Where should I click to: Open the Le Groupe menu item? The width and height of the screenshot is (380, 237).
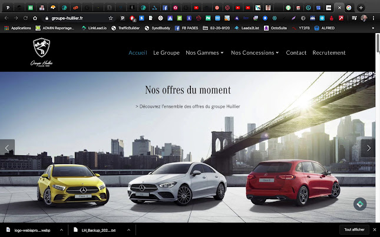click(x=166, y=53)
